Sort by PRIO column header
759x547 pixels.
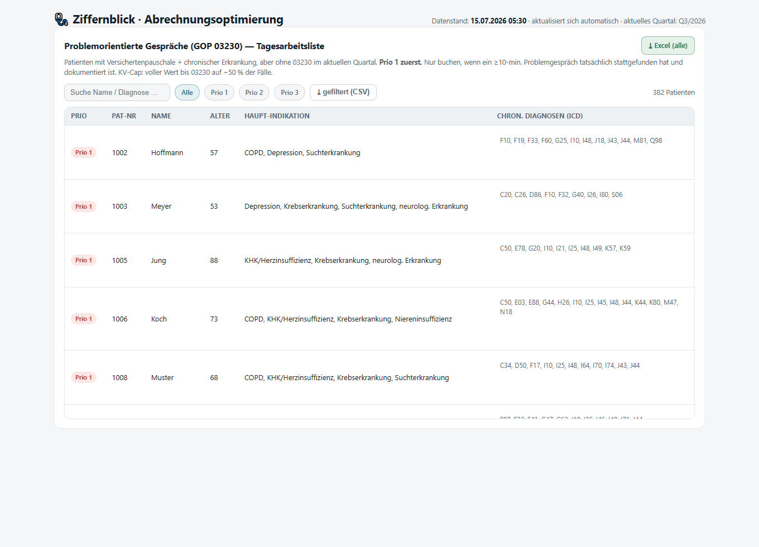coord(79,116)
